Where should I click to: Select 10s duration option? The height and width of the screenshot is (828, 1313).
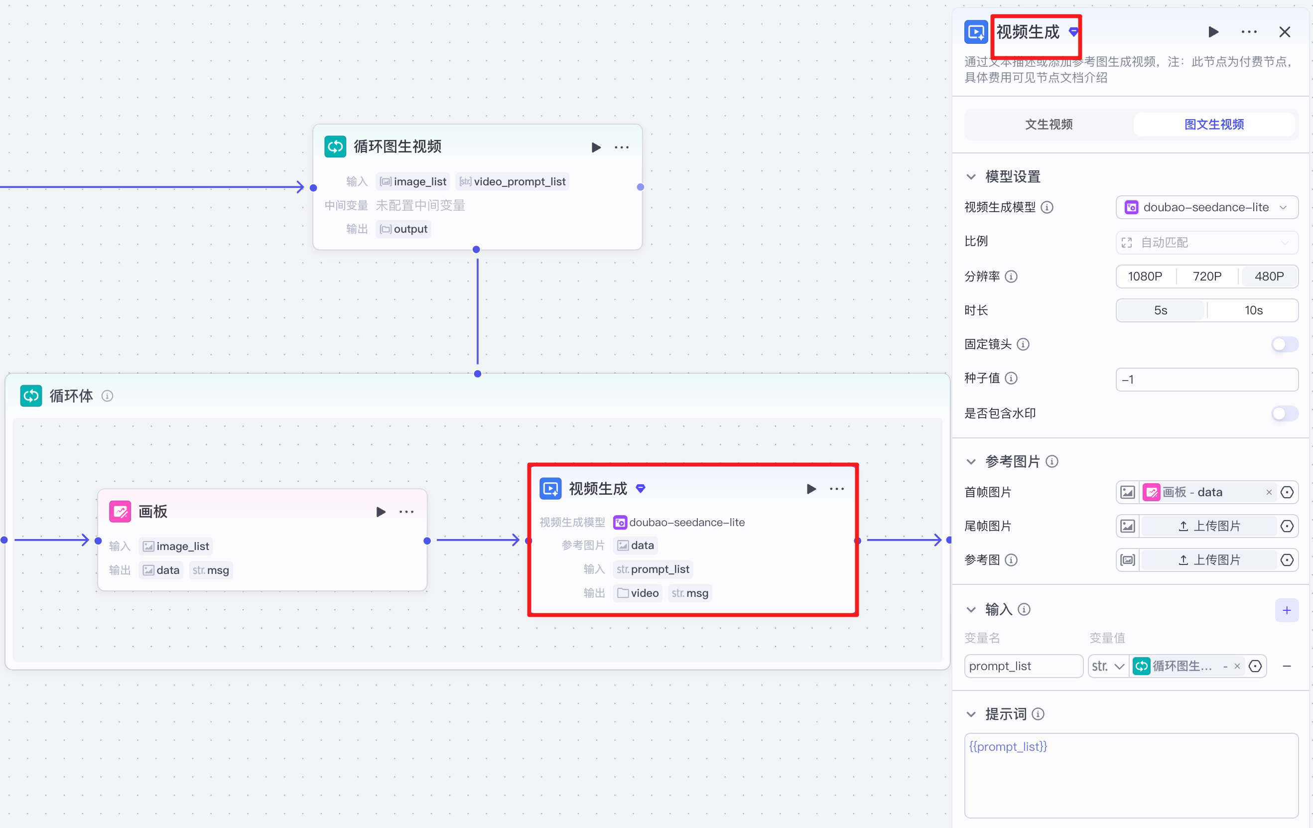1253,310
